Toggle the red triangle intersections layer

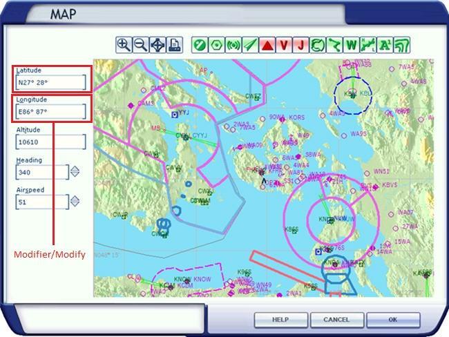tap(267, 45)
